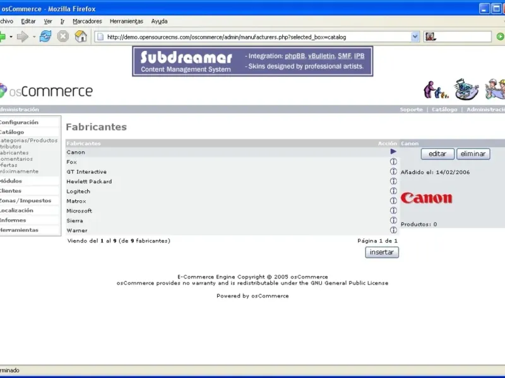The image size is (505, 378).
Task: Open the address bar history dropdown
Action: [x=415, y=37]
